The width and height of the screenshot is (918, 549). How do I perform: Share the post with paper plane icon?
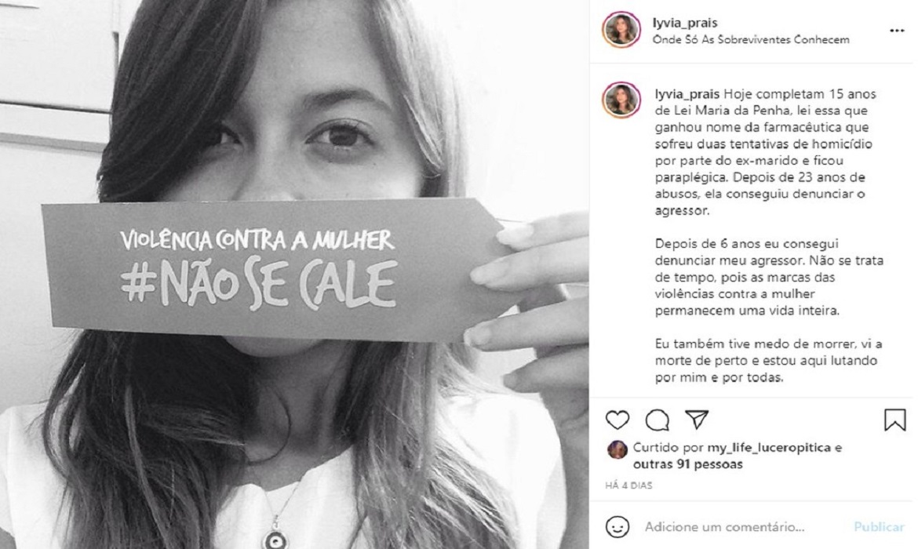tap(697, 419)
